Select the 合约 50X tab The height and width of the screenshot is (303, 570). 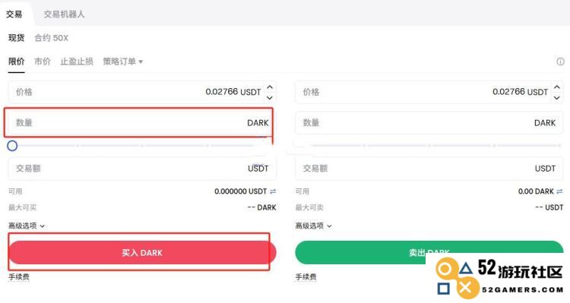[51, 38]
